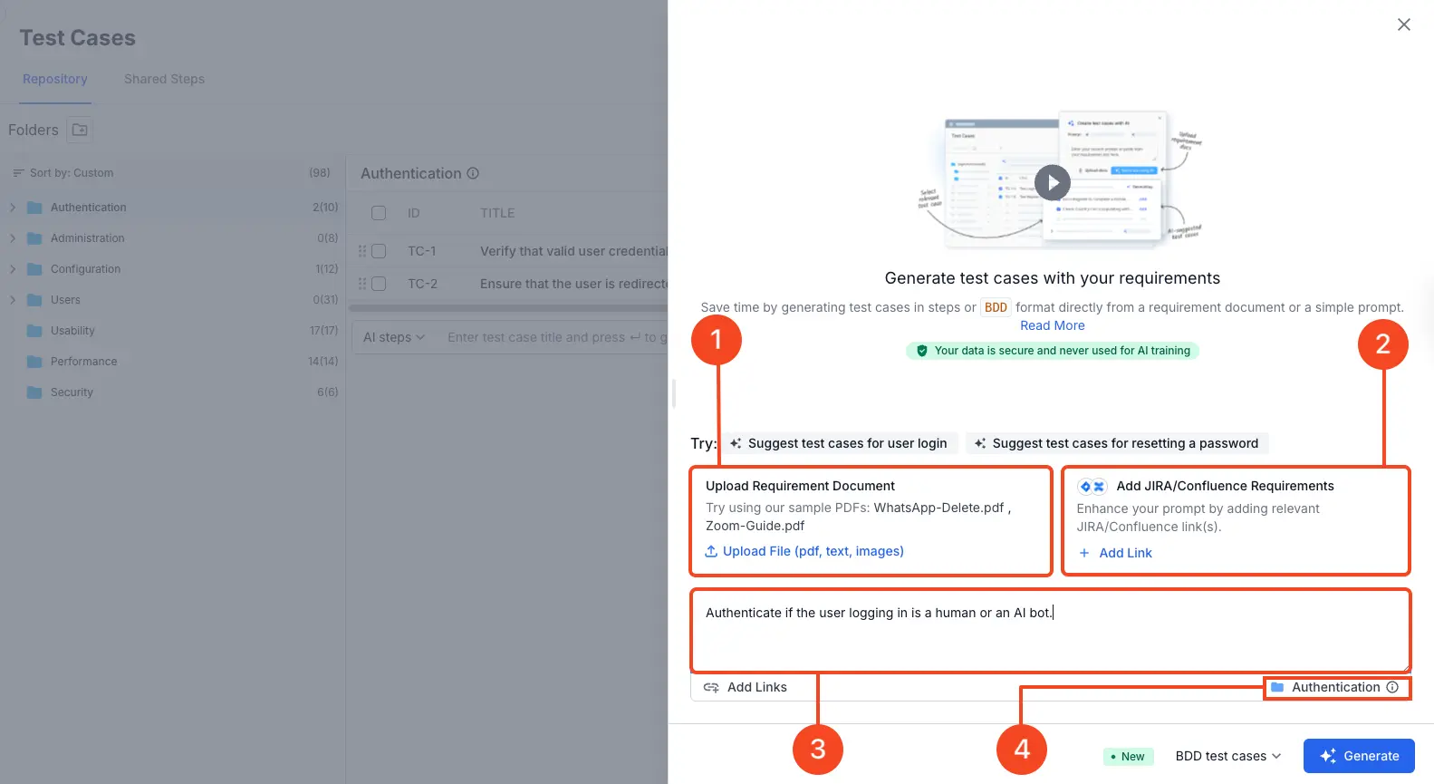Play the test case generation demo video
This screenshot has height=784, width=1434.
(x=1052, y=183)
